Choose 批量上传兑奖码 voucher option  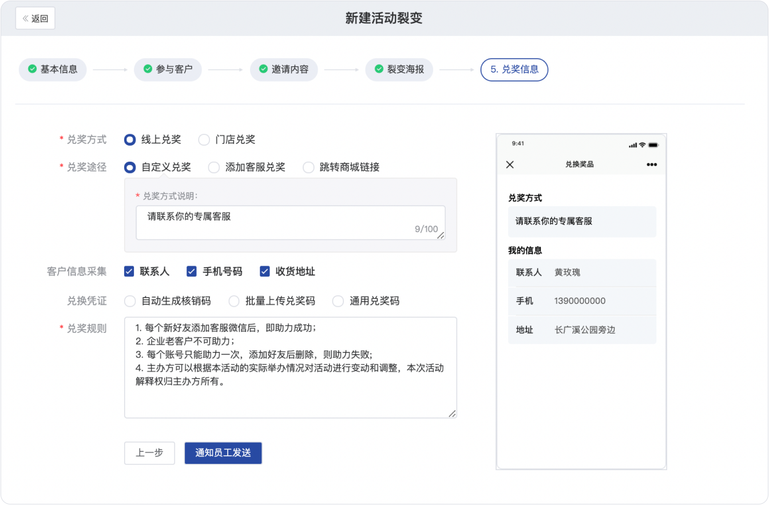coord(234,301)
